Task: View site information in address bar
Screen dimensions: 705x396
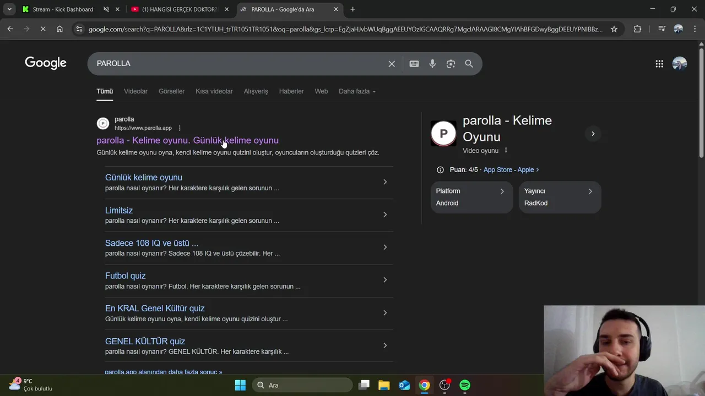Action: coord(79,29)
